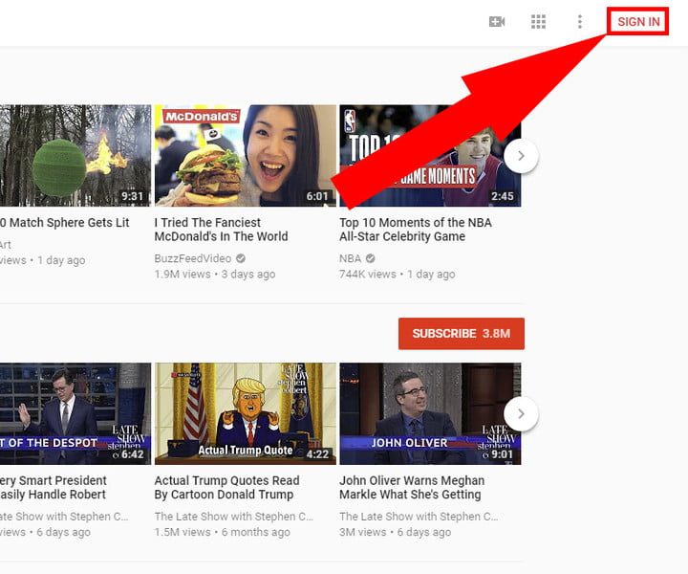
Task: Click '744K views • 1 day ago' text
Action: pyautogui.click(x=398, y=274)
